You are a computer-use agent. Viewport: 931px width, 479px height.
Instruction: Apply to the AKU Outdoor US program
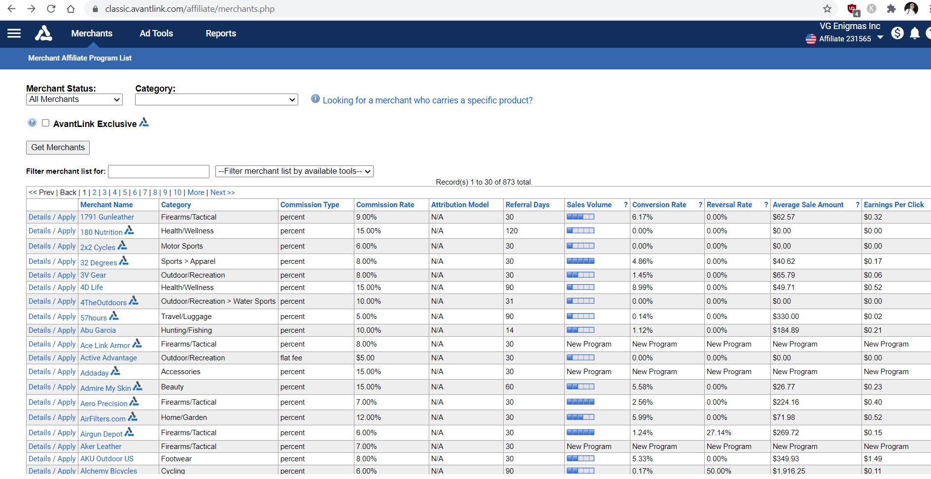point(67,459)
